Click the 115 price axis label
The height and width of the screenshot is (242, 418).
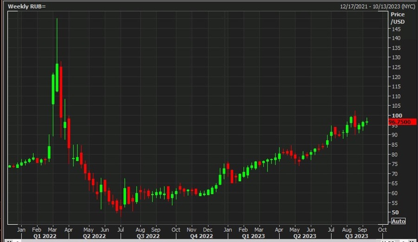396,86
